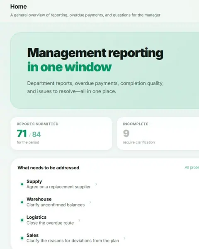Click the 'What needs to be addressed' heading

pyautogui.click(x=48, y=168)
